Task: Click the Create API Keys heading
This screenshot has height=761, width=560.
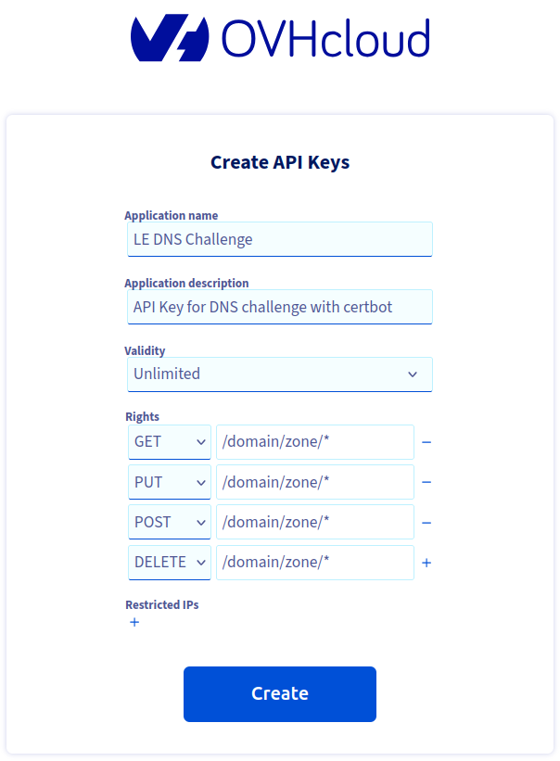Action: [280, 163]
